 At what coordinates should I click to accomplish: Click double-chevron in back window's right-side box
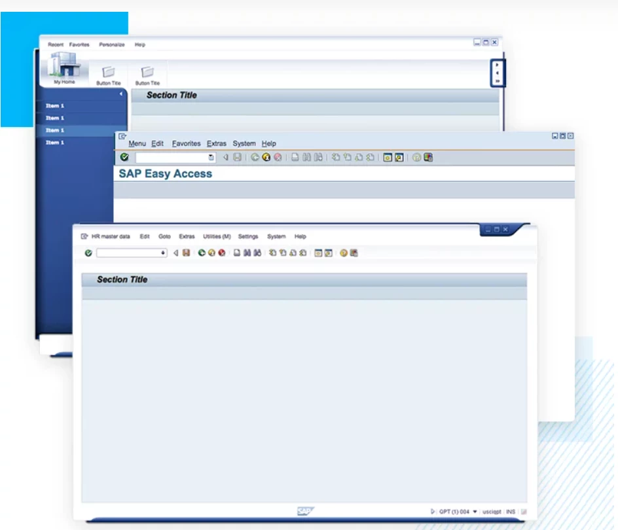tap(498, 81)
